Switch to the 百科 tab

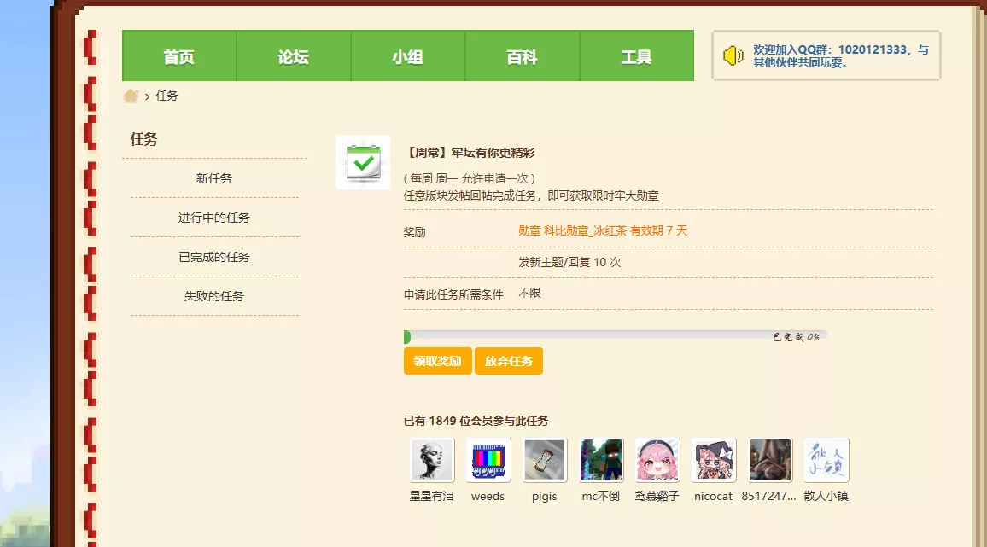click(x=522, y=55)
